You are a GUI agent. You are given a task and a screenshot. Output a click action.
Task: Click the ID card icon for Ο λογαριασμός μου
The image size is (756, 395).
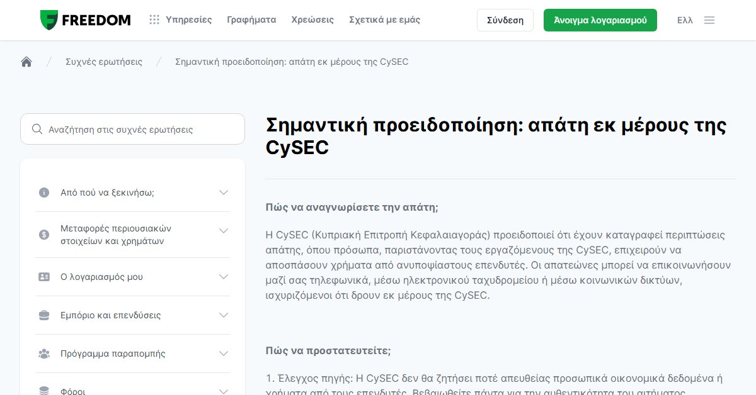click(44, 277)
